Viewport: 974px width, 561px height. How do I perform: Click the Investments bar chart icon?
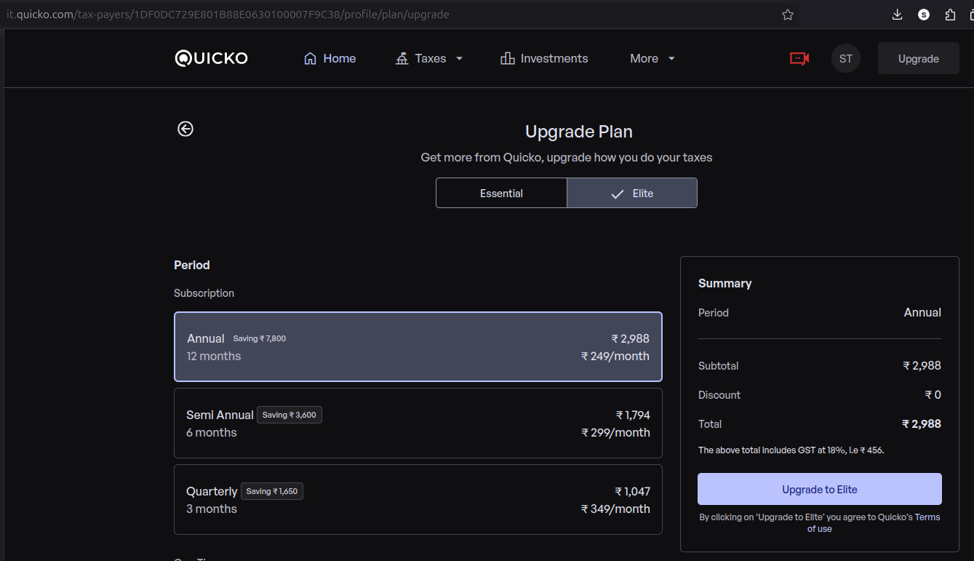[508, 58]
